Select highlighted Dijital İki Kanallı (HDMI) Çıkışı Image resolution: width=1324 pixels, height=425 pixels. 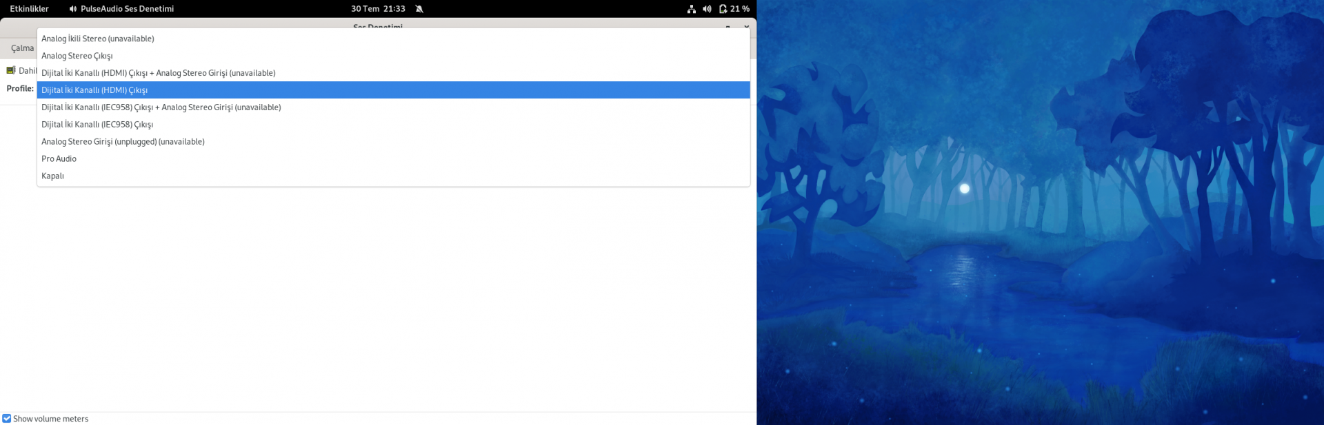393,90
